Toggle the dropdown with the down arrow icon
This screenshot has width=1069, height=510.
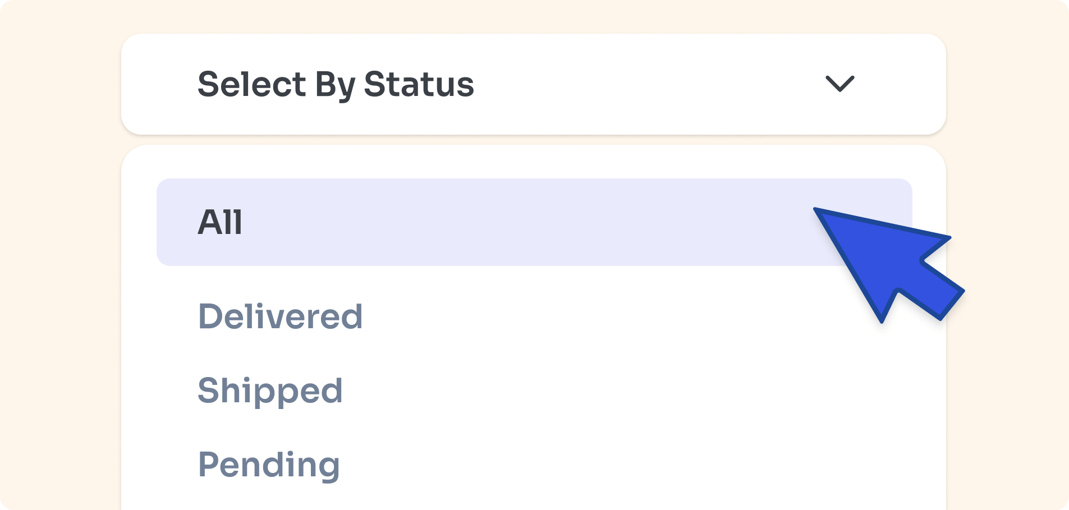(x=839, y=84)
